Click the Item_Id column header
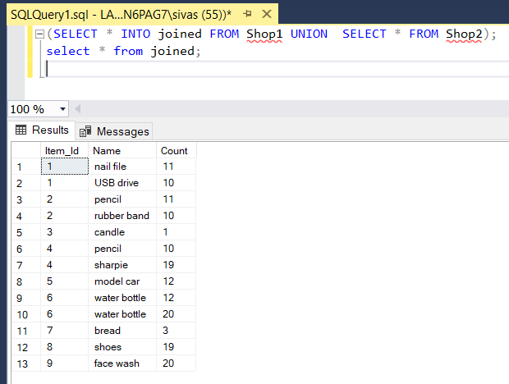 tap(62, 151)
